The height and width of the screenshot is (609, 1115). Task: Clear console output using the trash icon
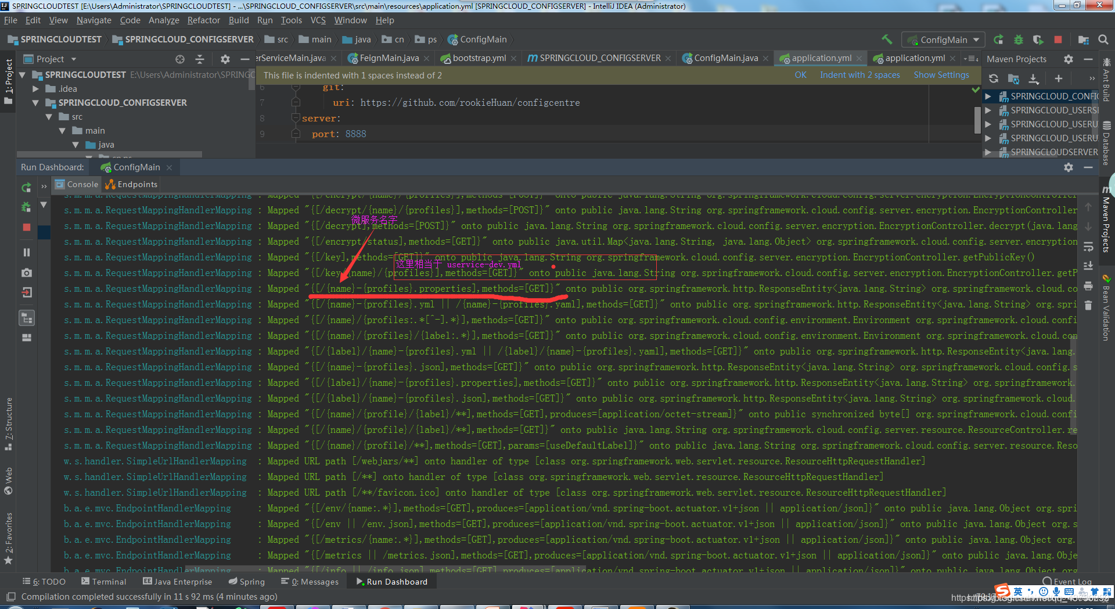coord(1088,306)
